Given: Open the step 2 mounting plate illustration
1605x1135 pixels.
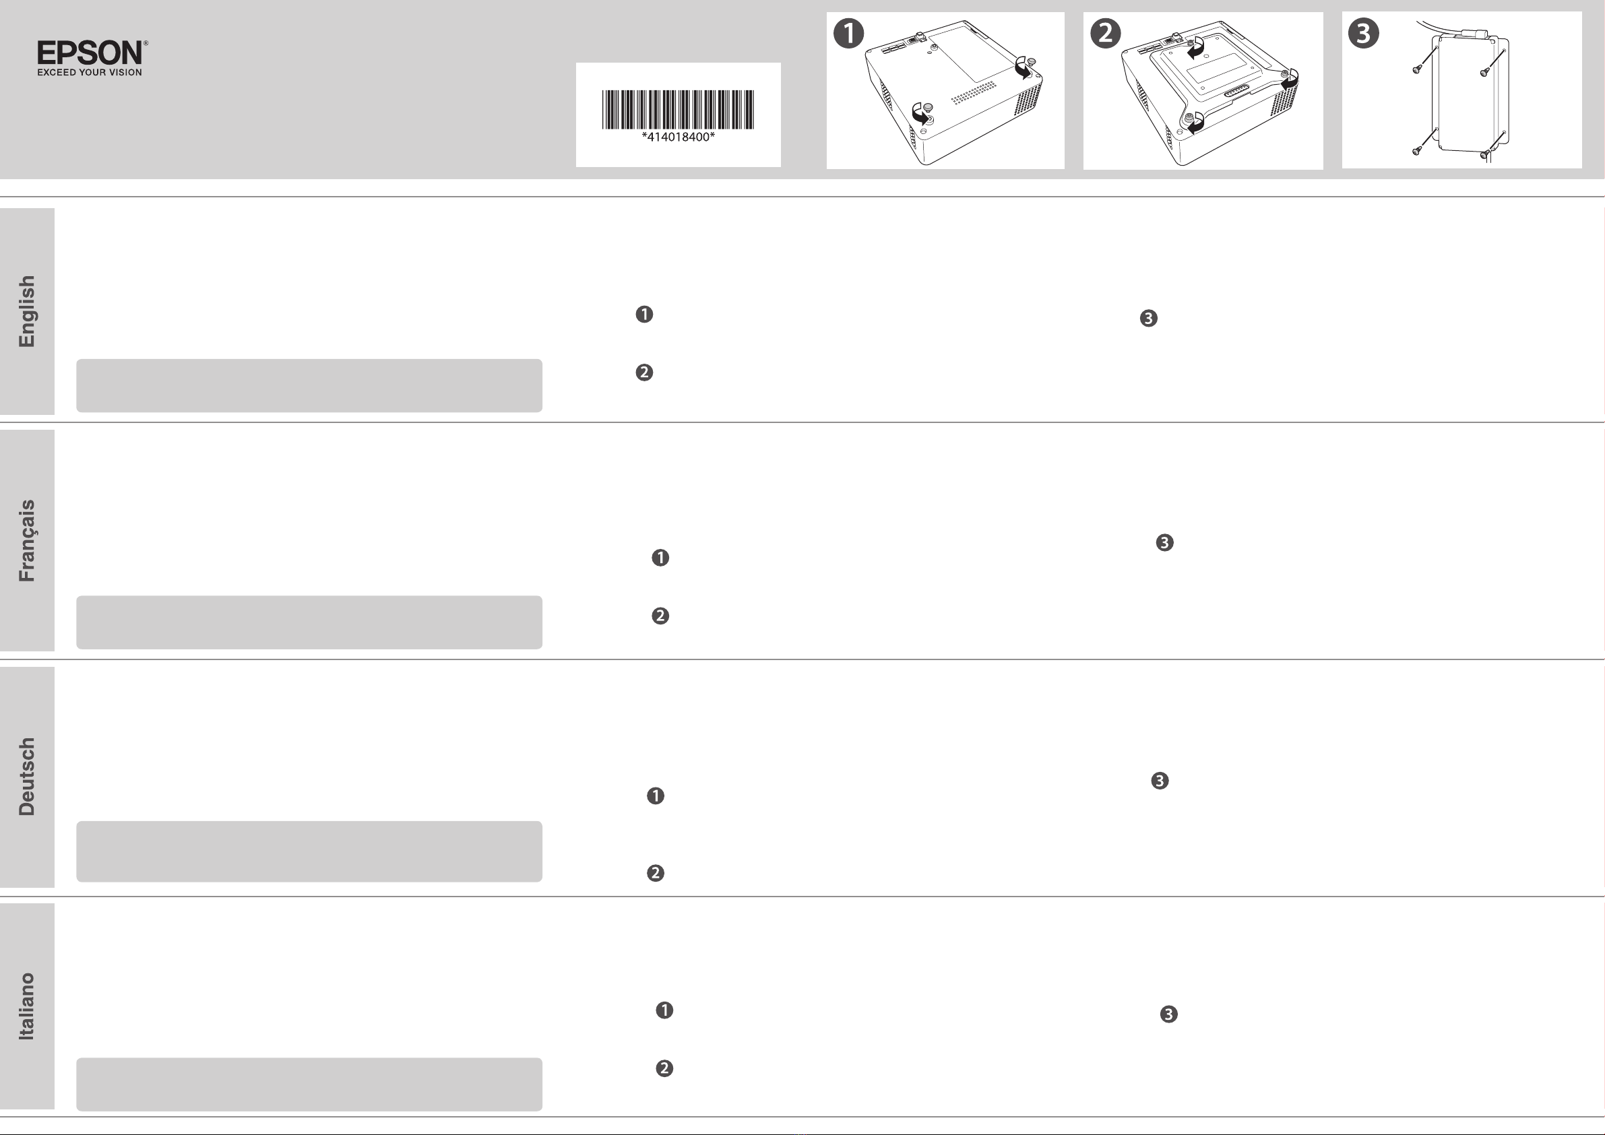Looking at the screenshot, I should click(x=1203, y=90).
